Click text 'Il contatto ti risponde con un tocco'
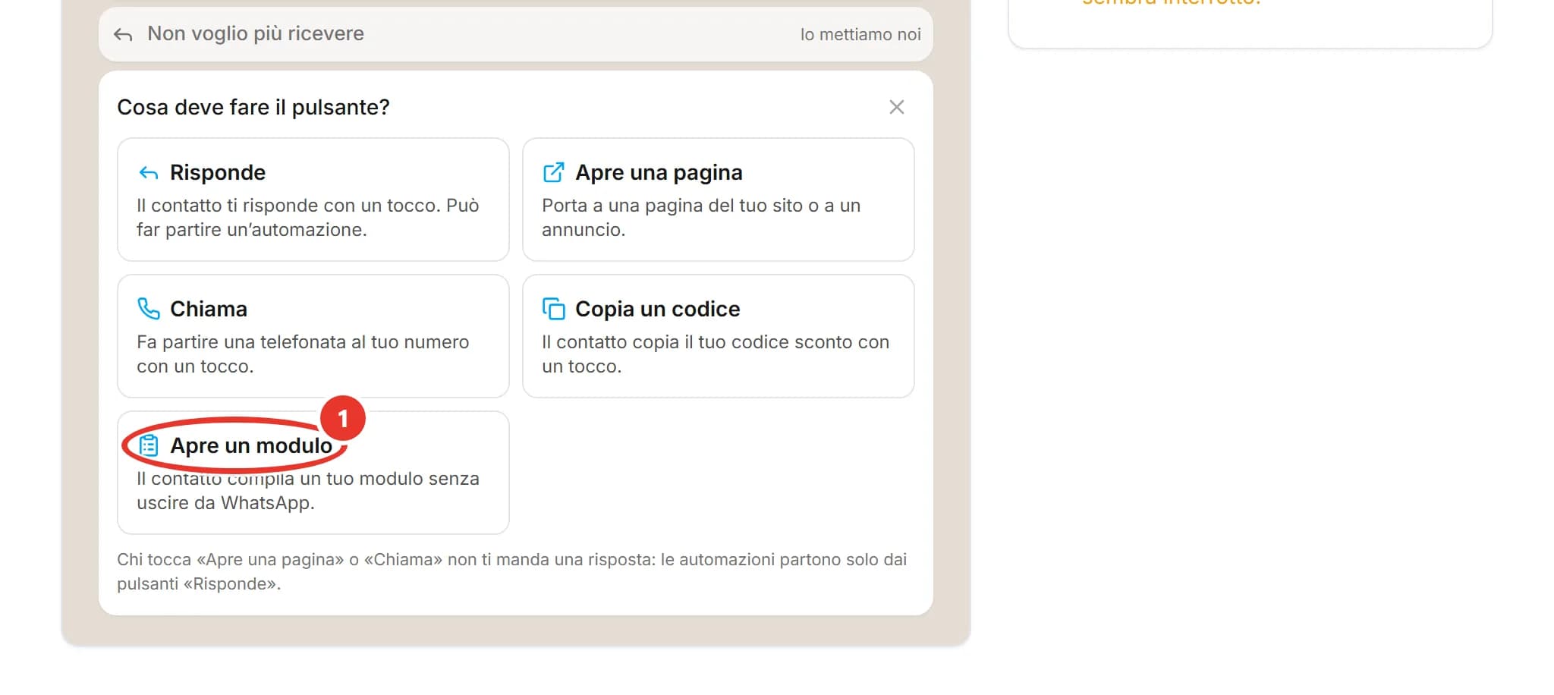Screen dimensions: 1554x695 (x=288, y=206)
